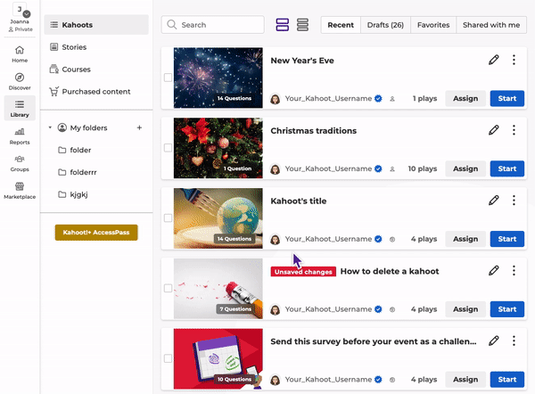Select the New Year's Eve checkbox
The image size is (535, 394).
(168, 78)
